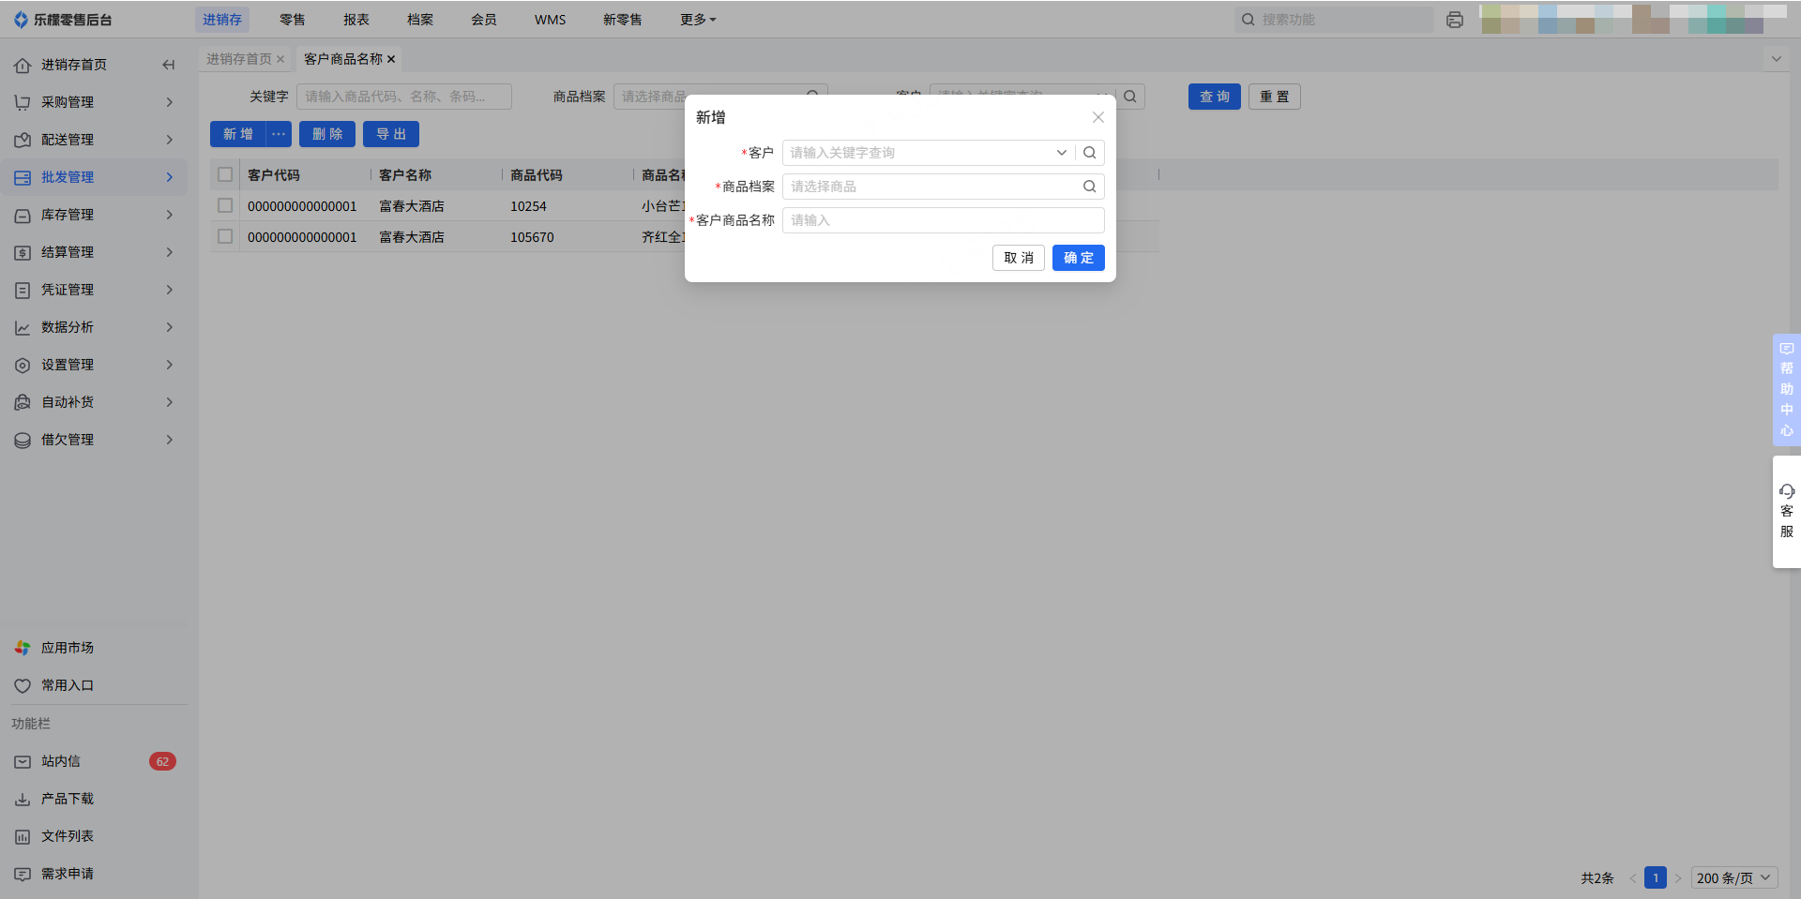Open the 客户 dropdown arrow in dialog
This screenshot has height=899, width=1801.
1062,153
